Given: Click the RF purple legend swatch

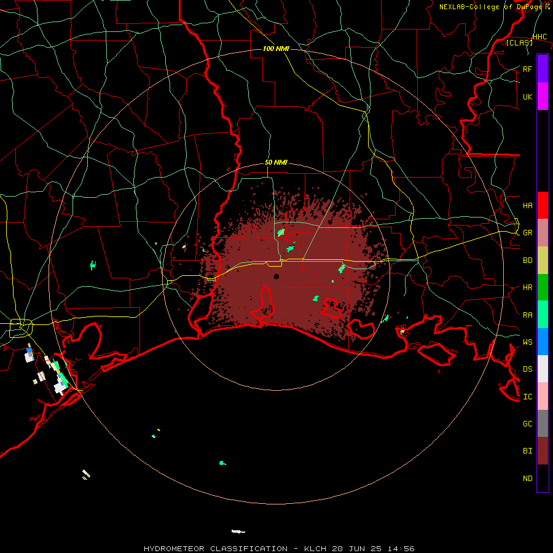Looking at the screenshot, I should [x=543, y=69].
